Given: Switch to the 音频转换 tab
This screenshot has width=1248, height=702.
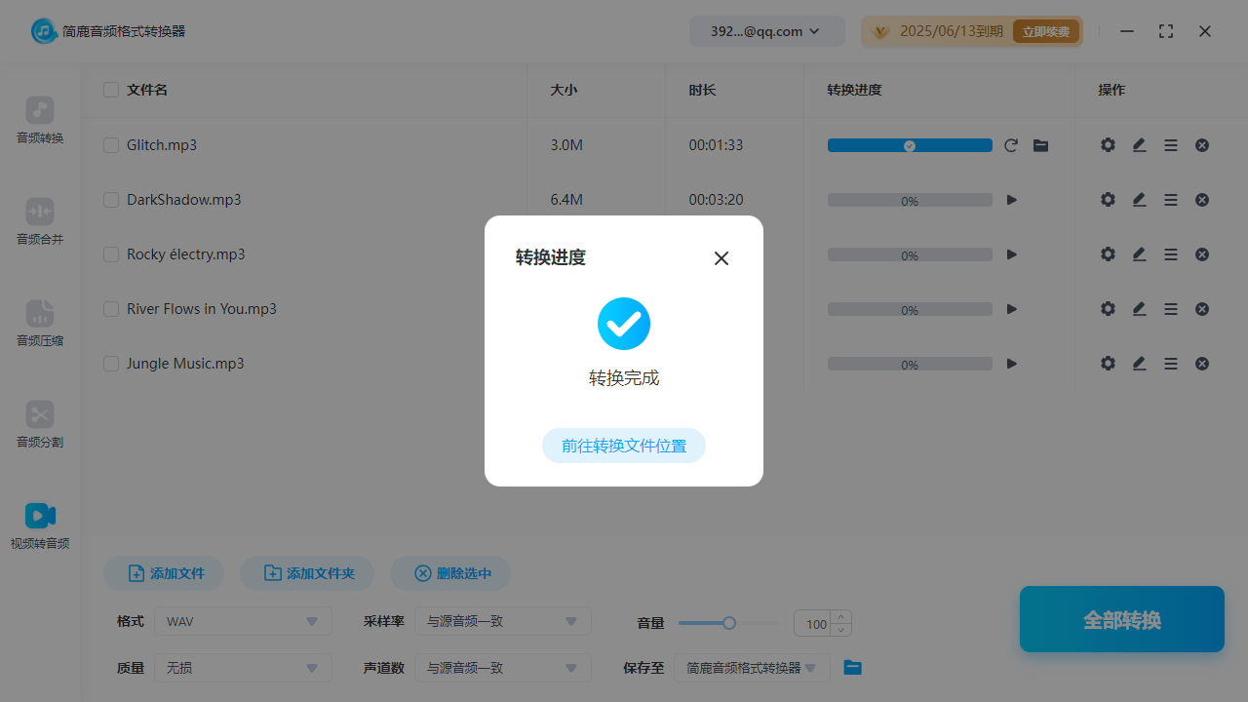Looking at the screenshot, I should [x=40, y=120].
